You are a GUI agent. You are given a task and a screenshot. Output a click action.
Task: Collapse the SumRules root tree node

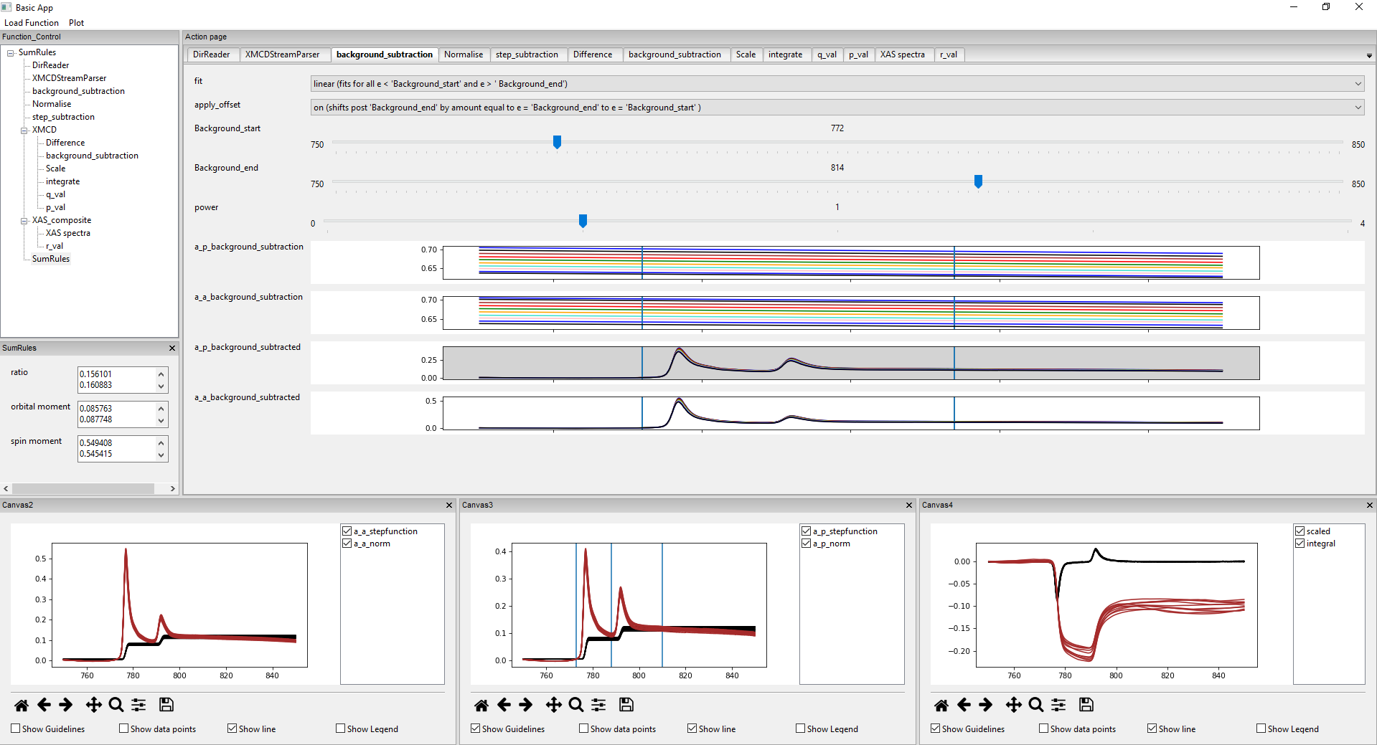[11, 53]
